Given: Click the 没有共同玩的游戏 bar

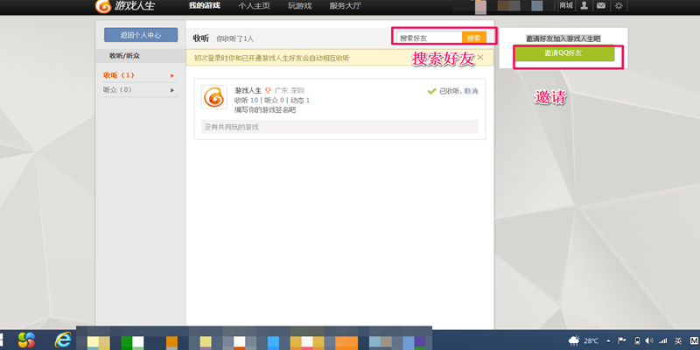Looking at the screenshot, I should (339, 127).
